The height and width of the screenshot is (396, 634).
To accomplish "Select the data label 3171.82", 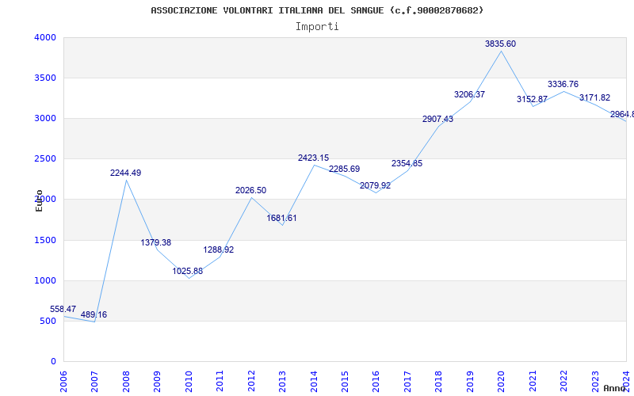I will pos(595,97).
